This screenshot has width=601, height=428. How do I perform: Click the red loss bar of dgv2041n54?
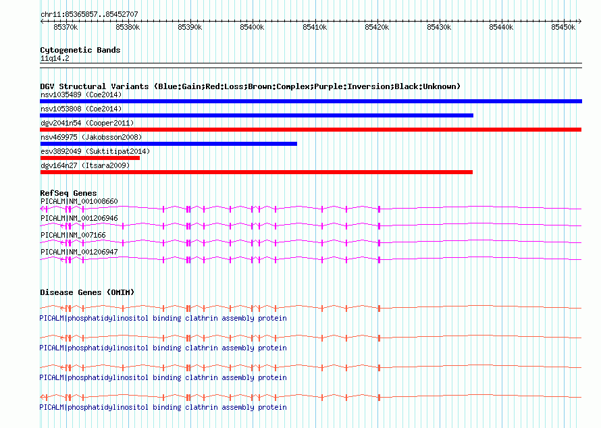click(311, 130)
